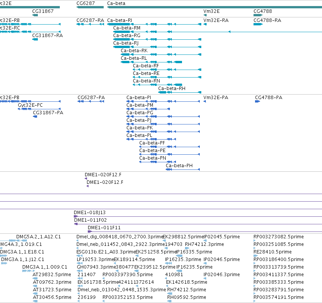Click EST label RP003574191.5prime

[x=278, y=297]
